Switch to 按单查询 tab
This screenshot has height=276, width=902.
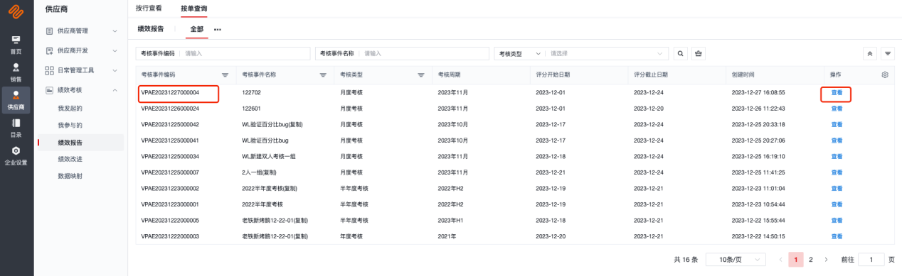click(x=193, y=8)
